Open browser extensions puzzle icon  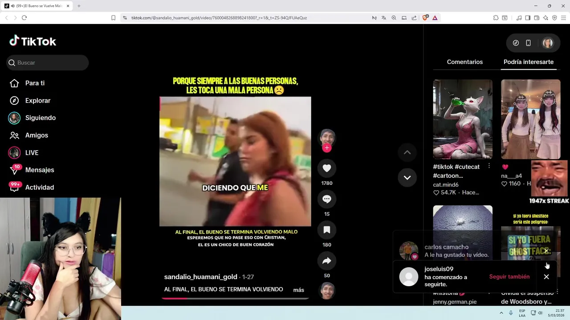(496, 18)
